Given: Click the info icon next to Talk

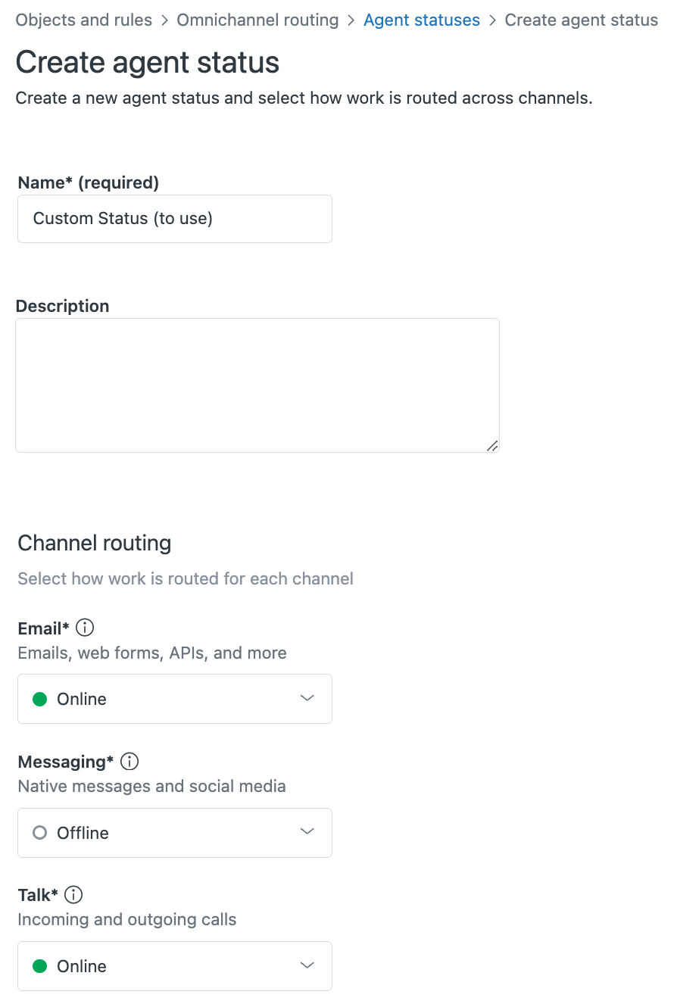Looking at the screenshot, I should (x=73, y=895).
